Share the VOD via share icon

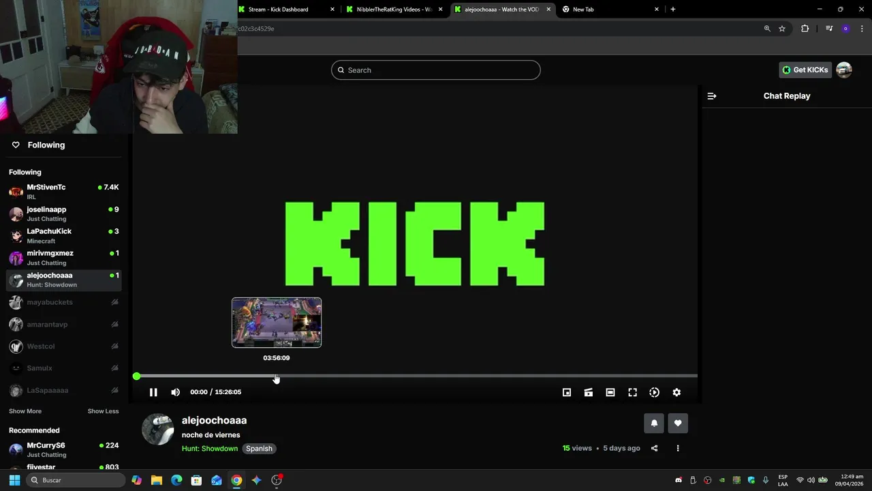pos(655,448)
